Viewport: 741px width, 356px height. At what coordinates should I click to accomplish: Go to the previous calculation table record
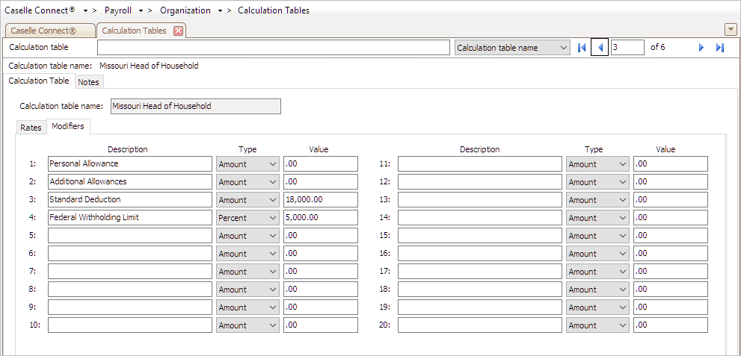tap(600, 48)
